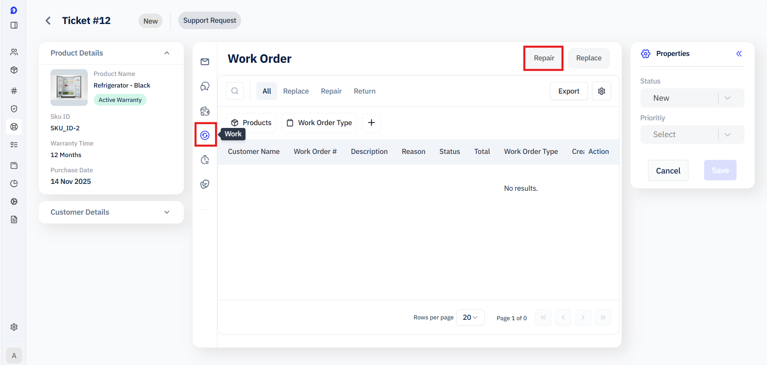Click the Repair button in Work Order header
The width and height of the screenshot is (767, 365).
(x=544, y=58)
